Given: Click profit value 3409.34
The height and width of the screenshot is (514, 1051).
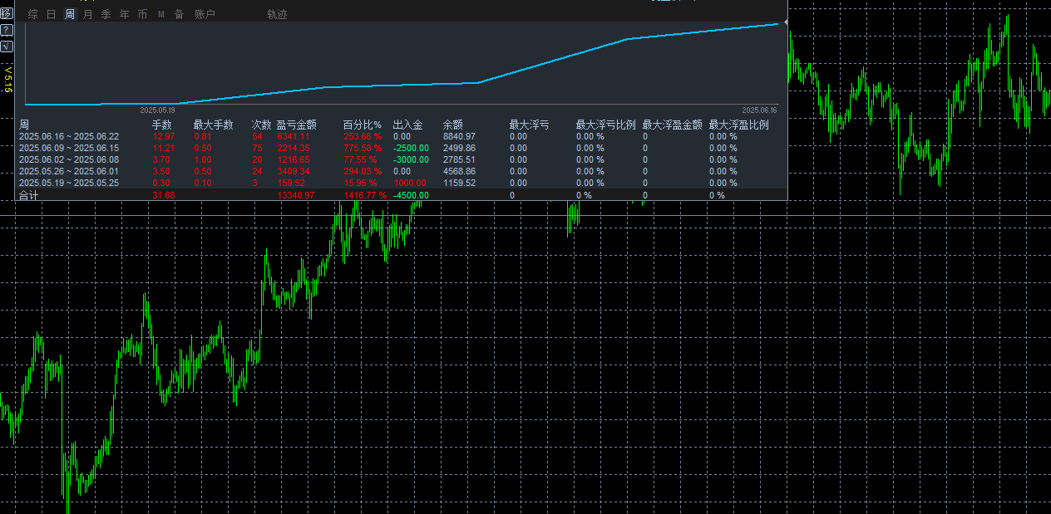Looking at the screenshot, I should coord(294,171).
